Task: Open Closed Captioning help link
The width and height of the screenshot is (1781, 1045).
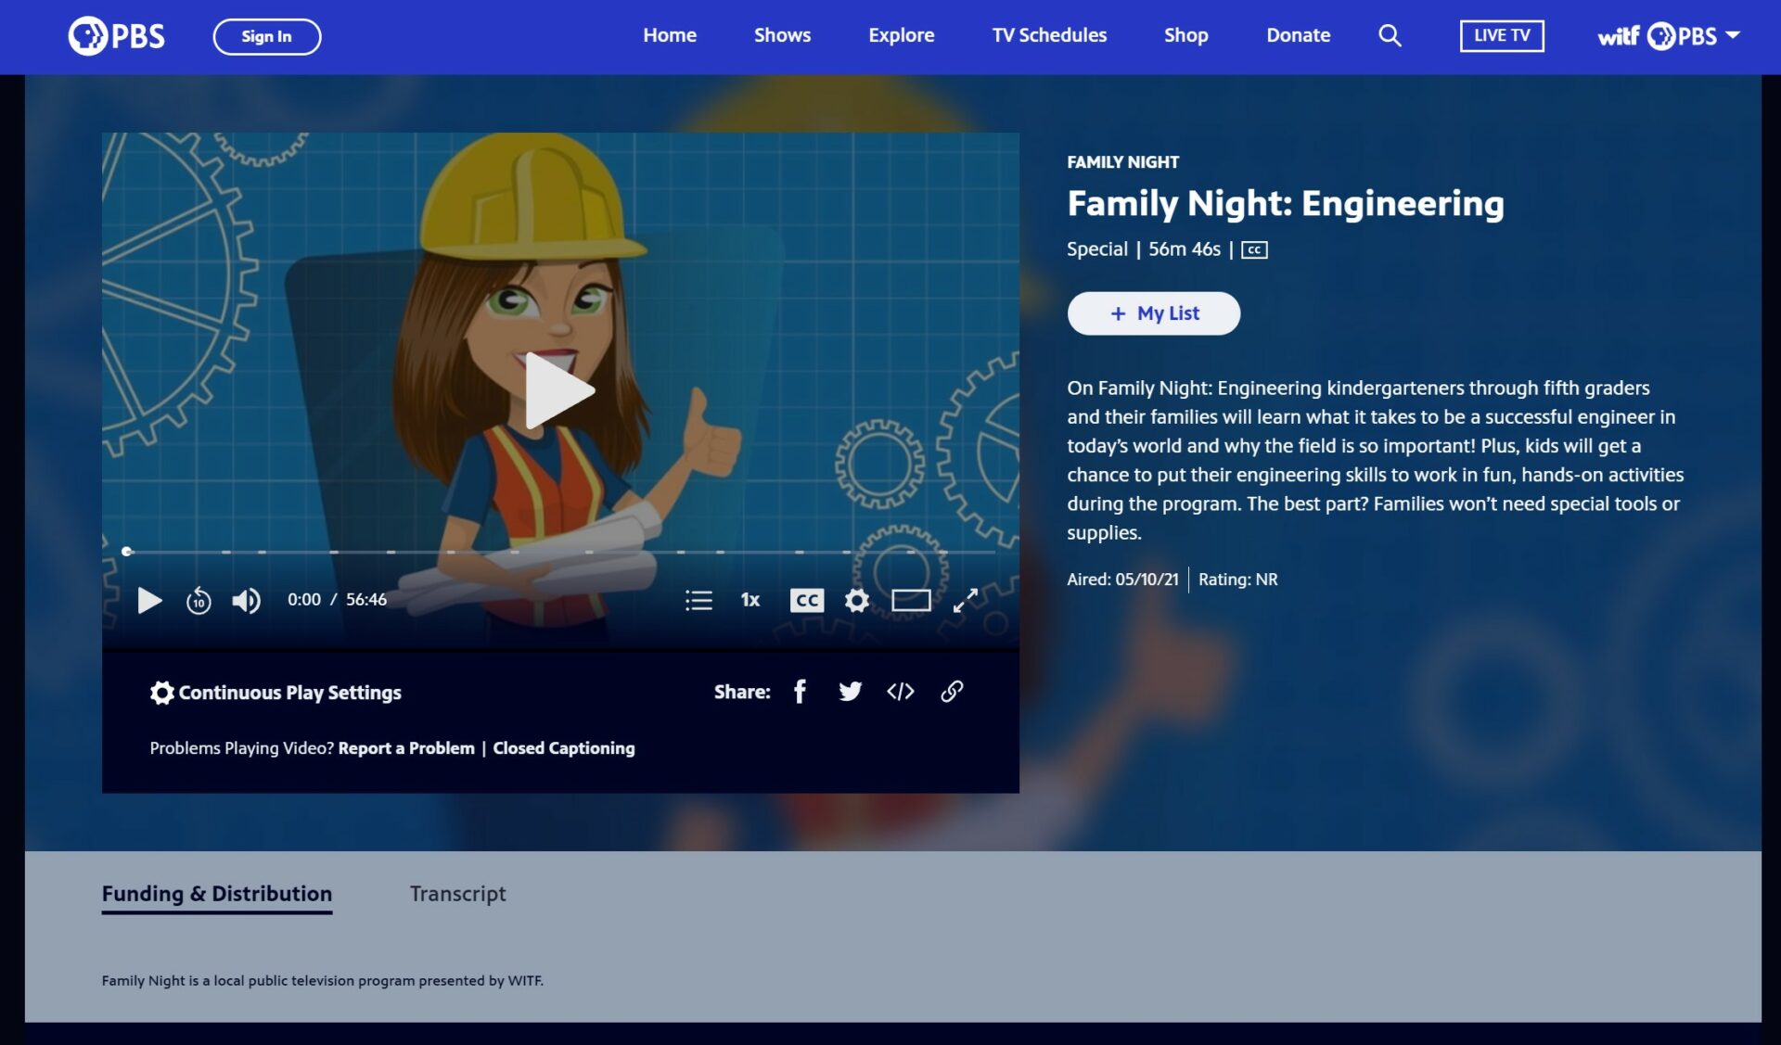Action: click(x=564, y=748)
